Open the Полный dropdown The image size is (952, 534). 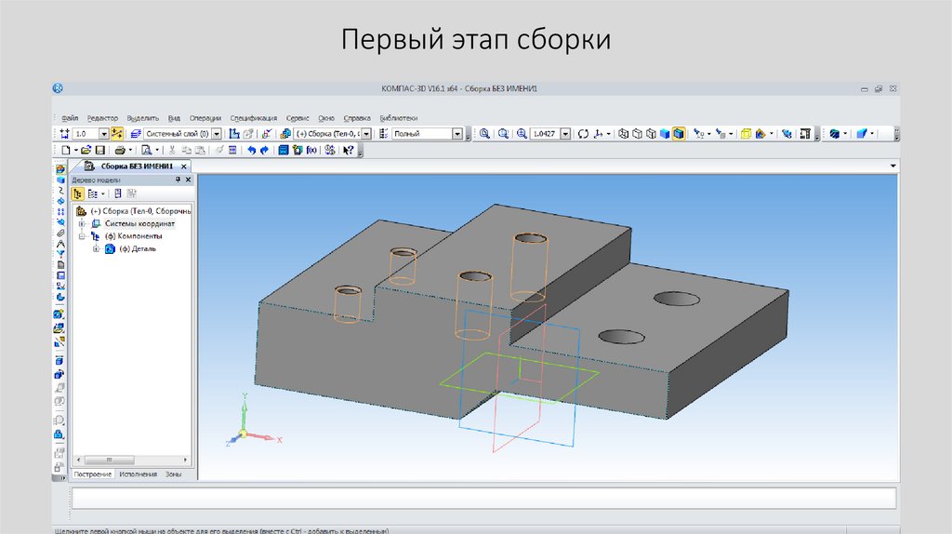coord(457,134)
